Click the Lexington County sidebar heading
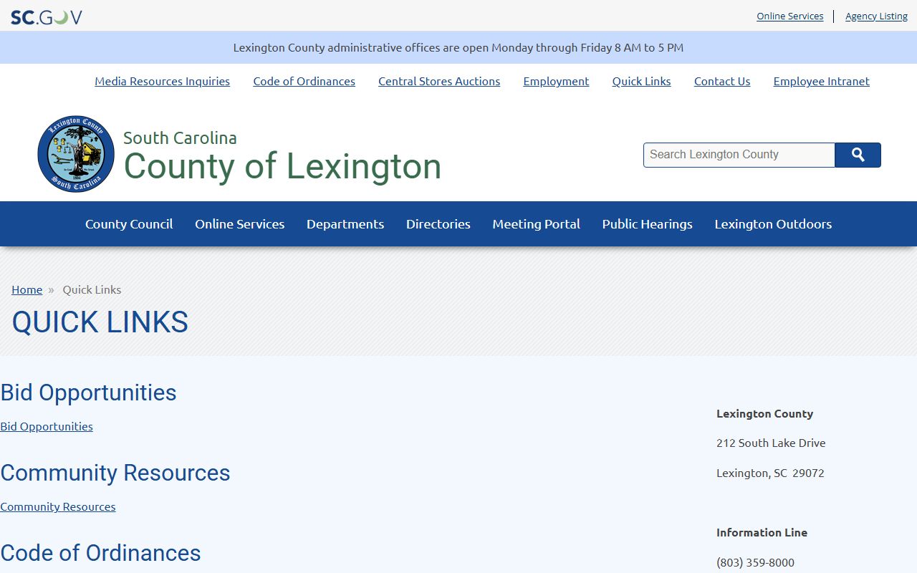 (x=764, y=413)
